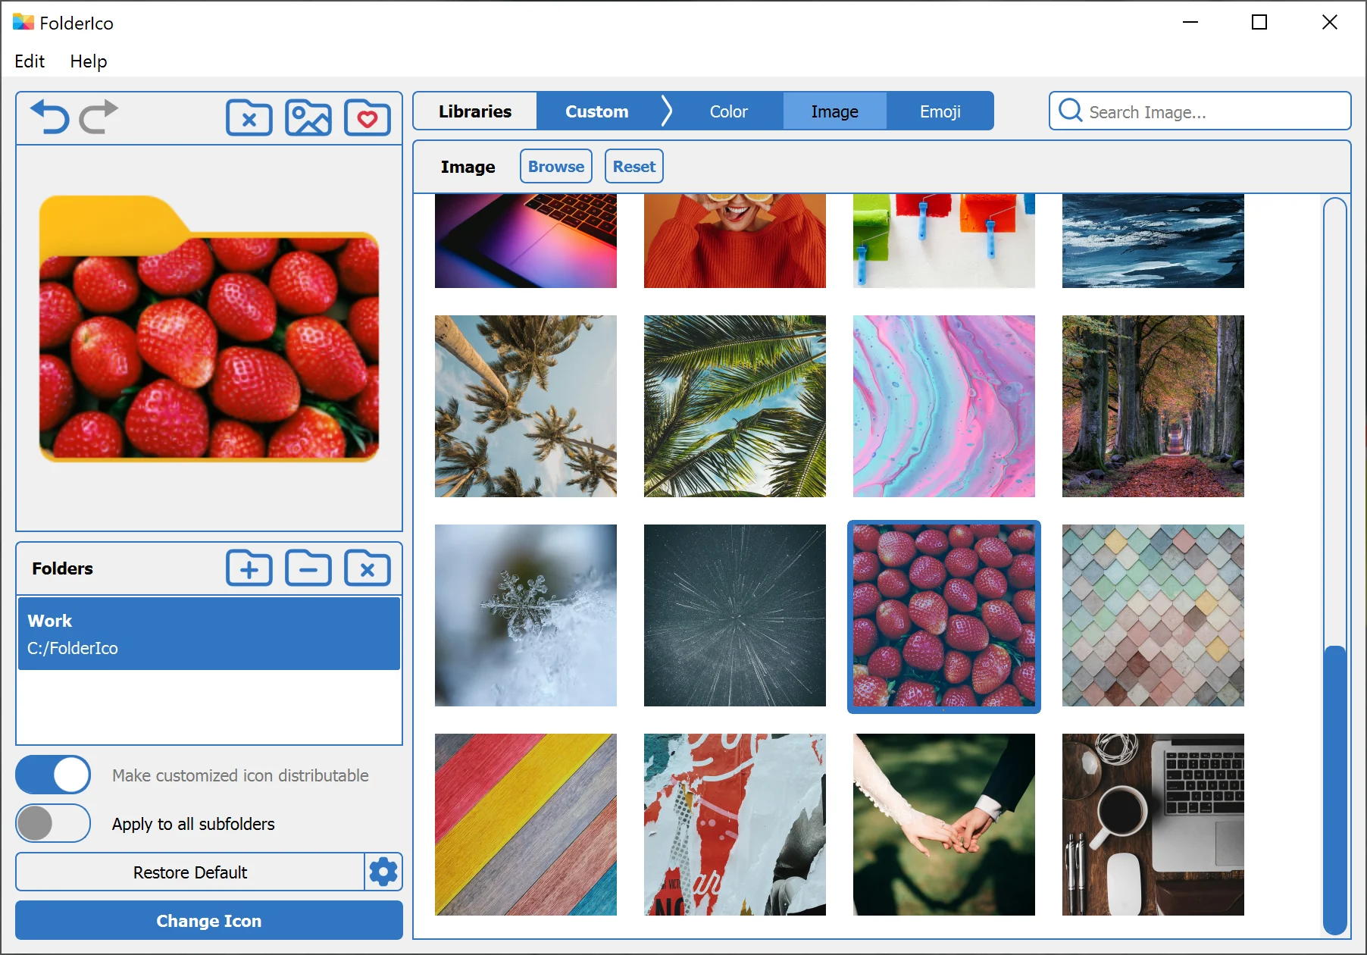Remove folder using the minus folder icon

(x=308, y=568)
